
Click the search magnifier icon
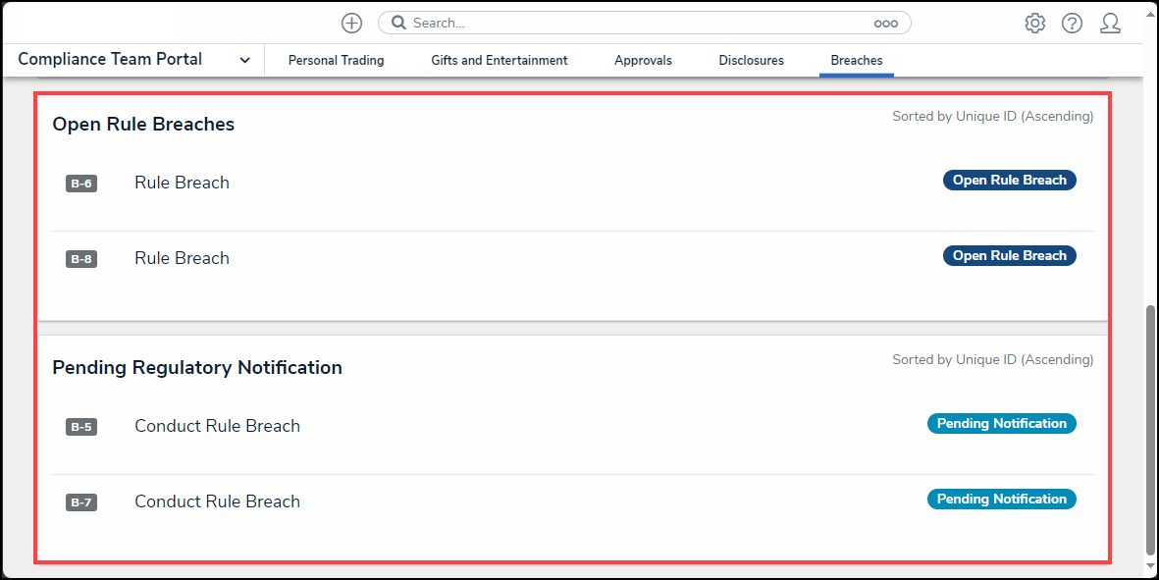pyautogui.click(x=399, y=23)
